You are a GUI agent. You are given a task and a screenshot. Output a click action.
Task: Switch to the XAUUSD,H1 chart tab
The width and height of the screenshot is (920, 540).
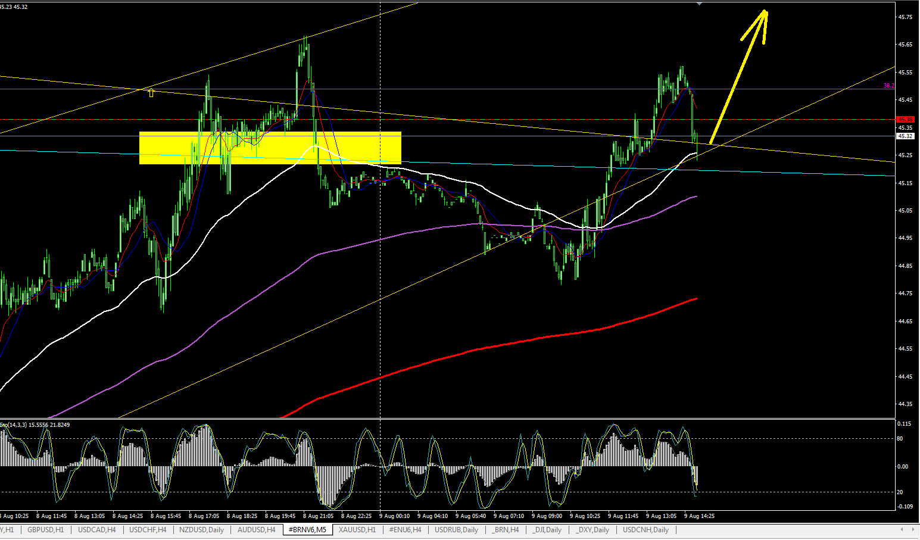pos(357,530)
